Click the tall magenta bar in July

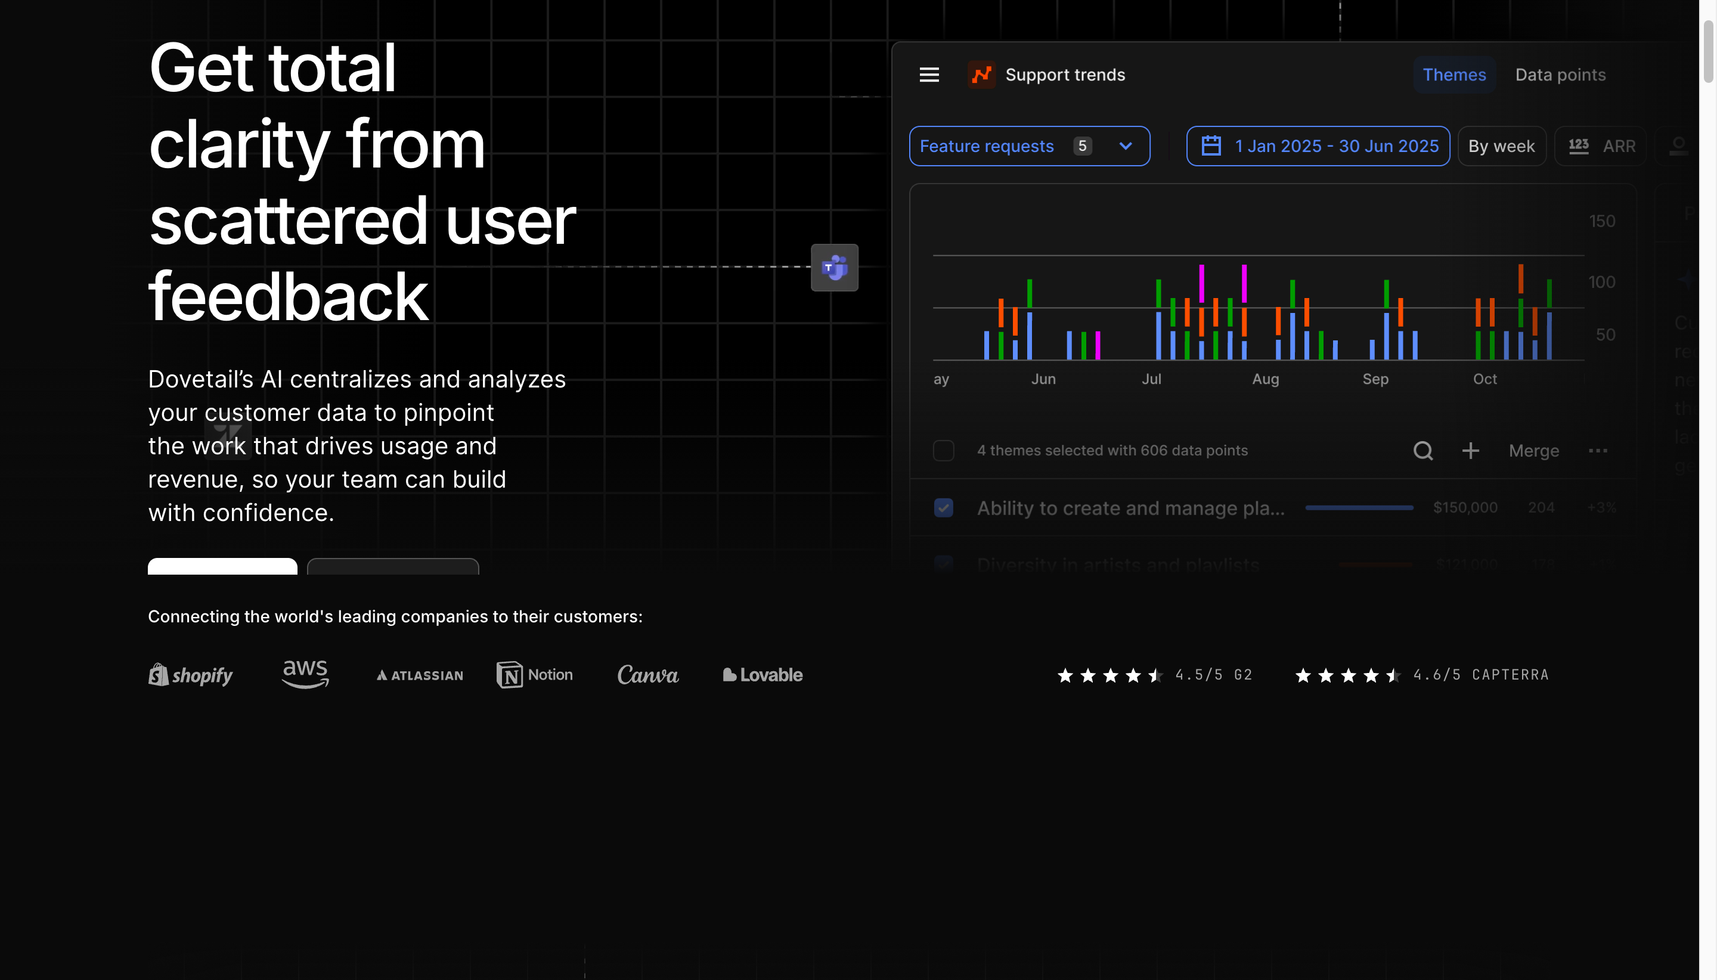1201,283
